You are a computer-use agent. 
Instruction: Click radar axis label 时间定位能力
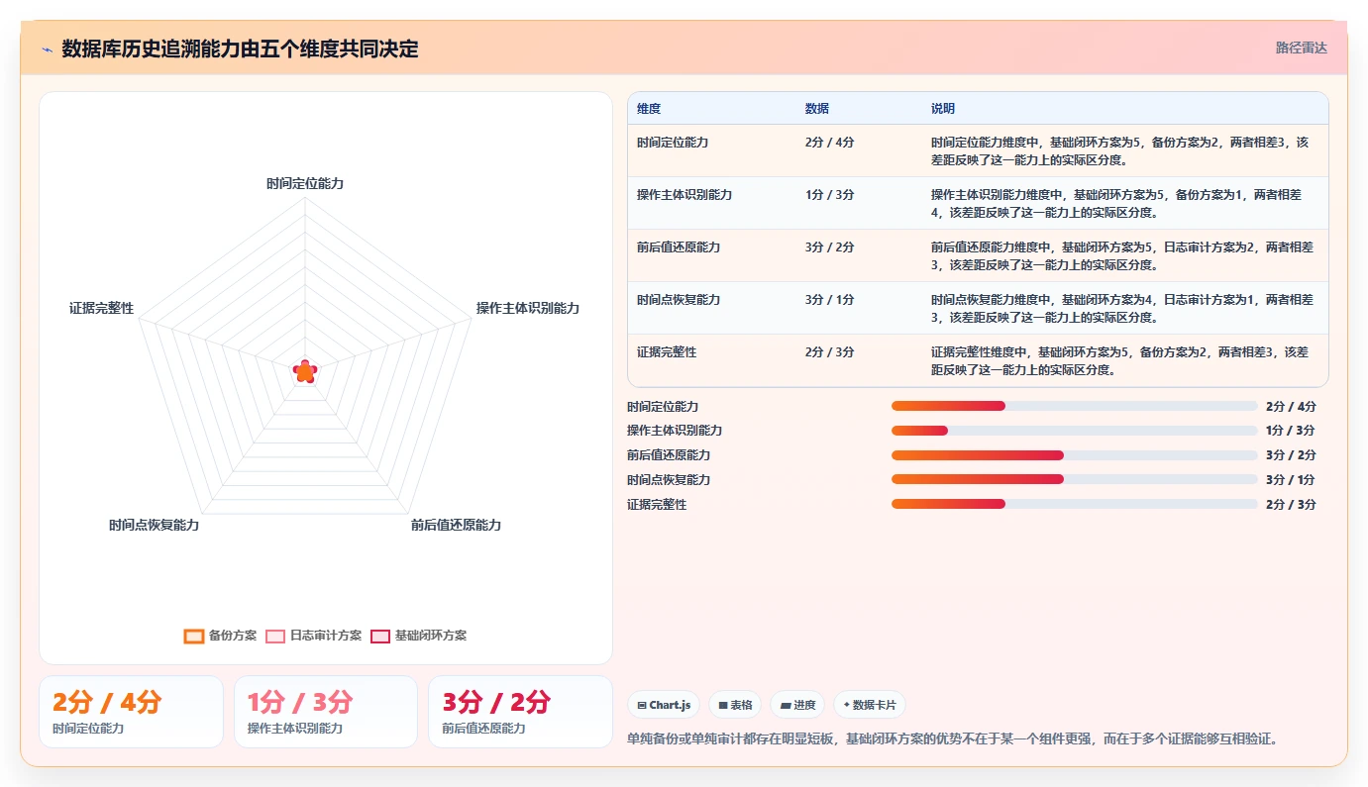305,183
